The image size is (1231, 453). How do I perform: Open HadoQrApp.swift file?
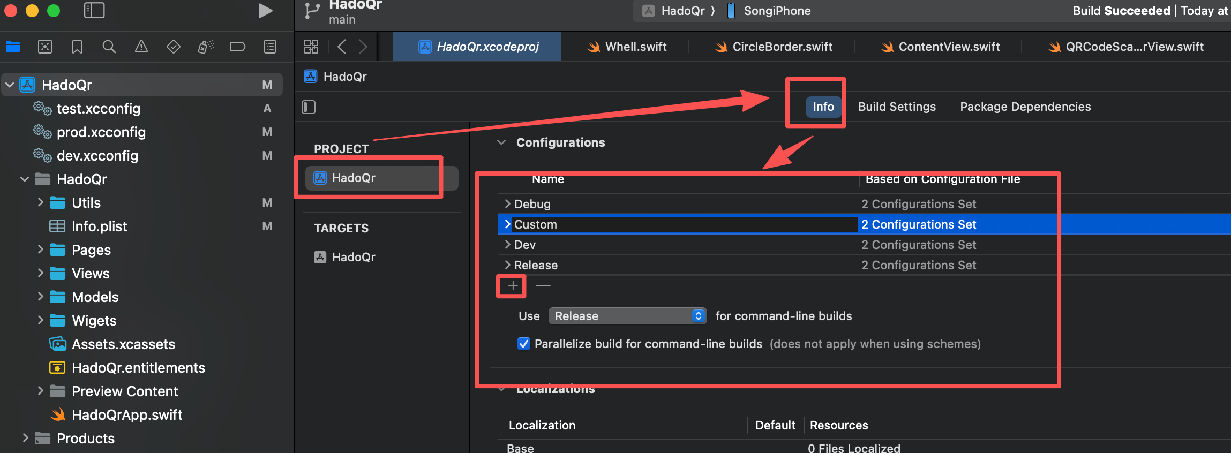pos(127,414)
